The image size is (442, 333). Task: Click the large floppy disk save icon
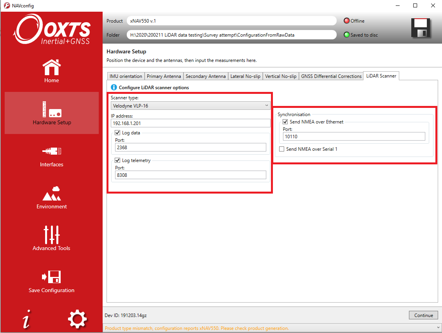coord(421,28)
